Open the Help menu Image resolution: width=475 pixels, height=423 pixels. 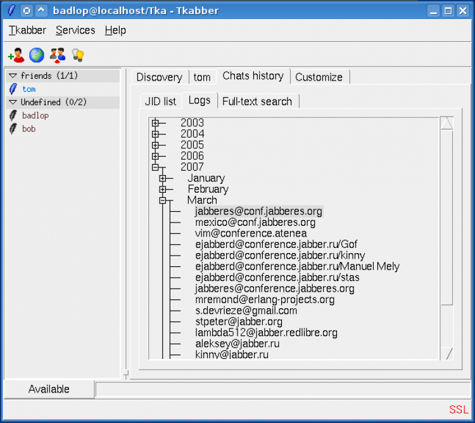(x=115, y=30)
